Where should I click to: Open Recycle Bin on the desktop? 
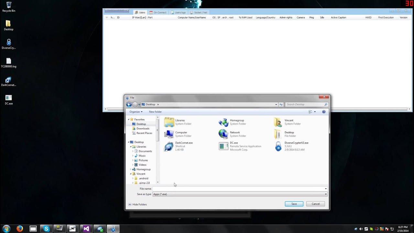tap(9, 7)
